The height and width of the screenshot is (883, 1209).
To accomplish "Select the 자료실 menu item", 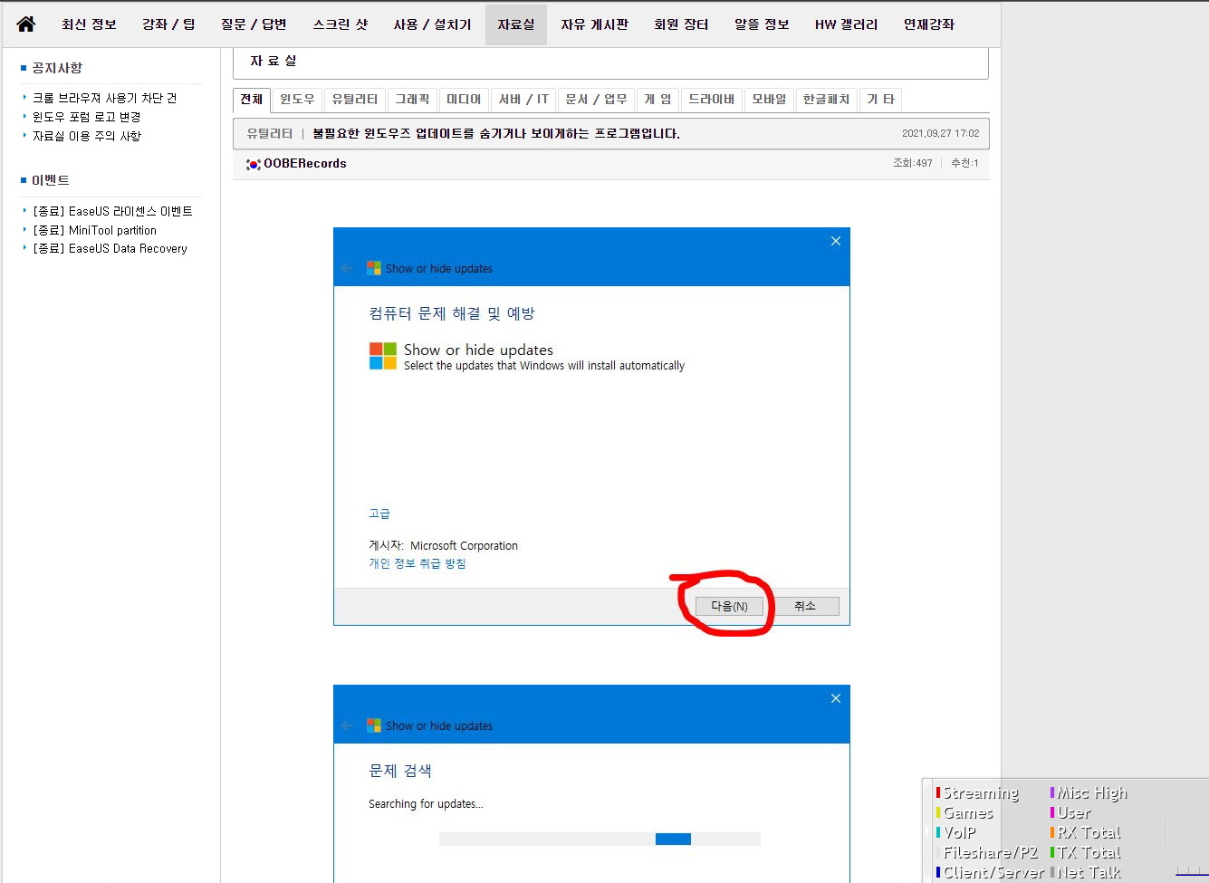I will 516,24.
